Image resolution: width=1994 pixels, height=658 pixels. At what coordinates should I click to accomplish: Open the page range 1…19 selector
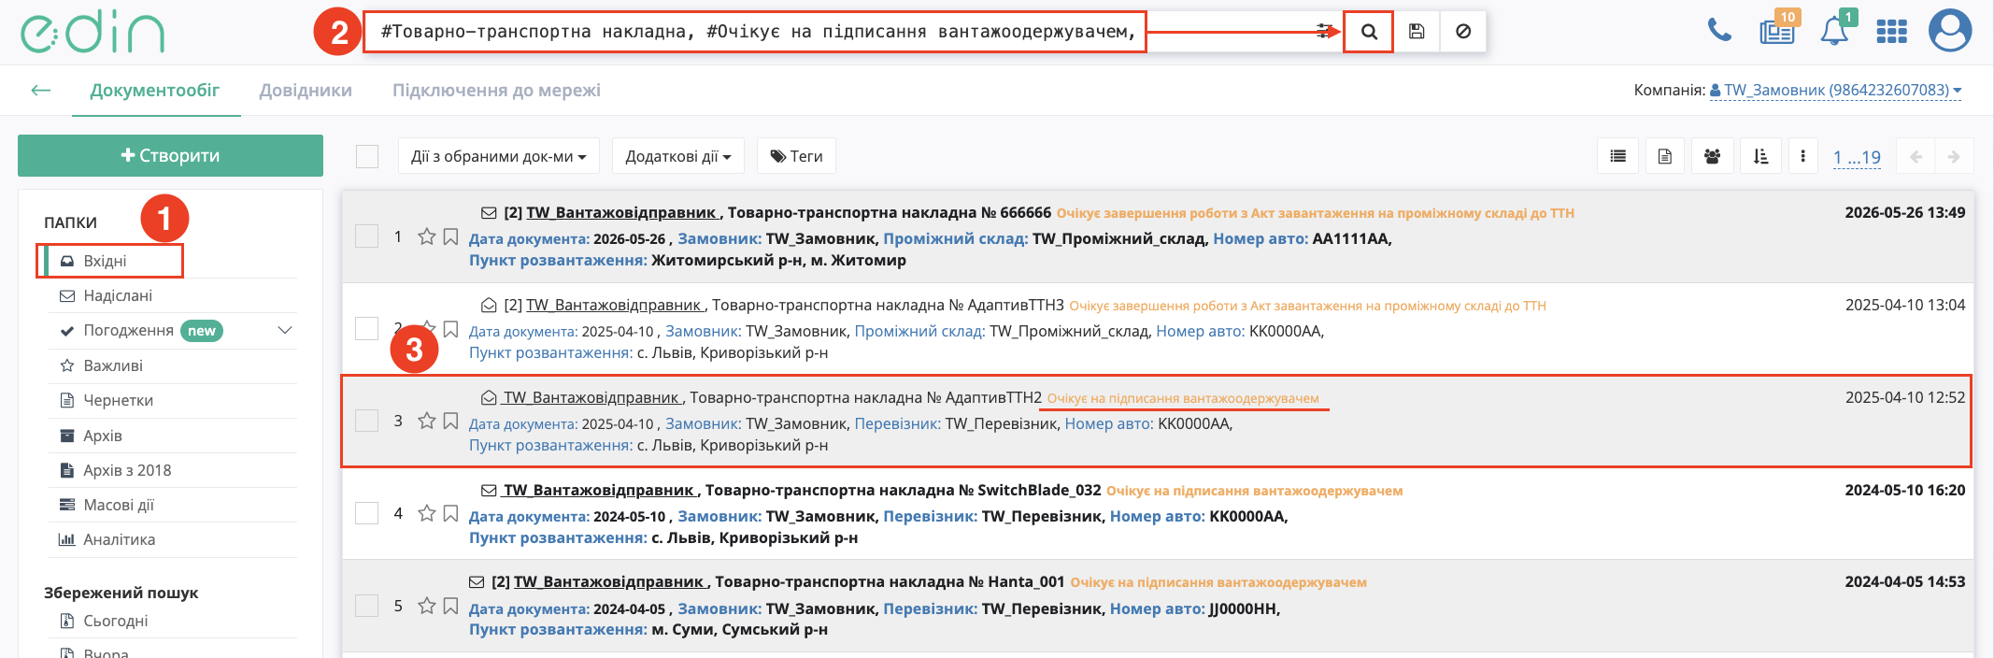pos(1857,157)
